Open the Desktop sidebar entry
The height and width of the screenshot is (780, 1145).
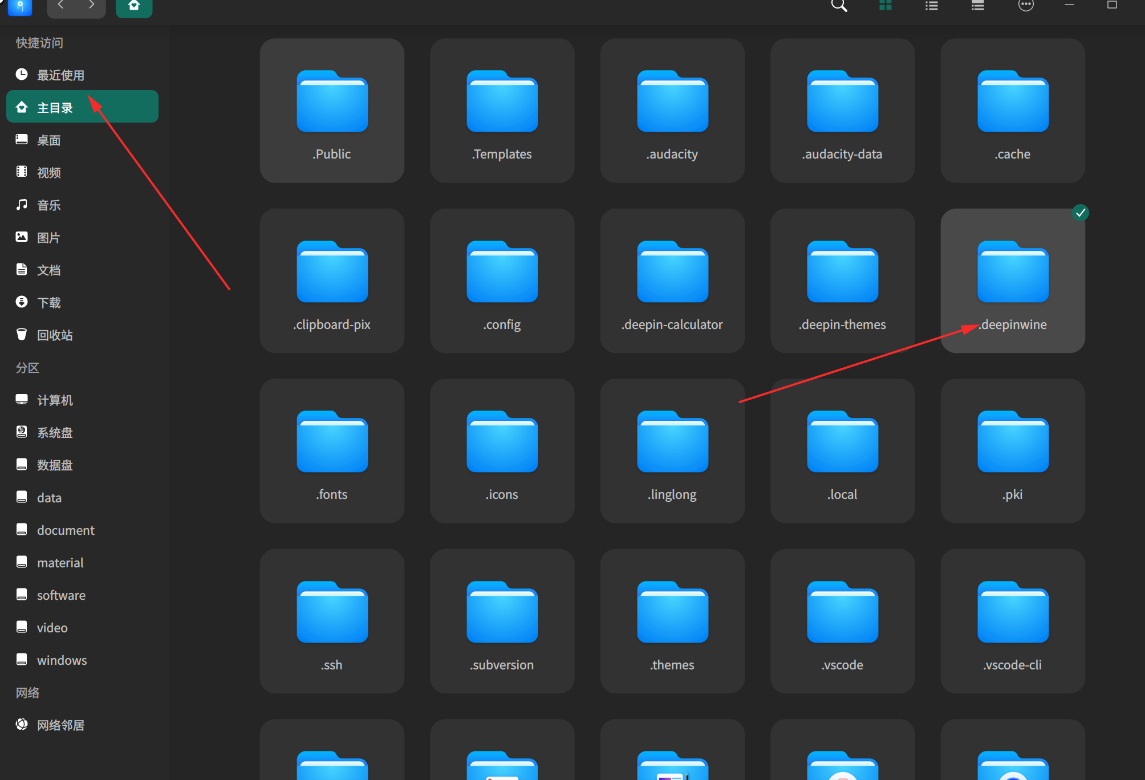48,140
